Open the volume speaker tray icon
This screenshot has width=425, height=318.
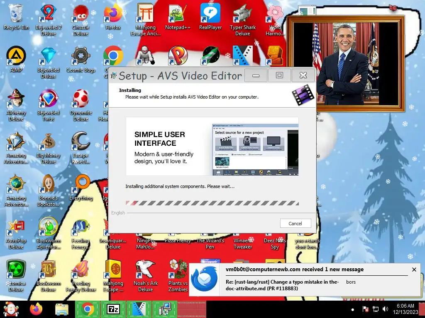385,309
